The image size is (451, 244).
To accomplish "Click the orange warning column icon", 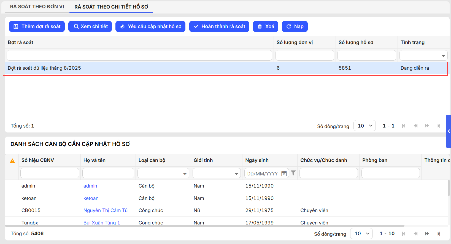I will tap(12, 161).
